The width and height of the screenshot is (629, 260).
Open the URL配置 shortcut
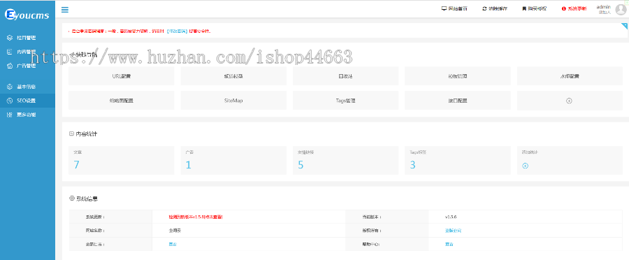coord(121,75)
